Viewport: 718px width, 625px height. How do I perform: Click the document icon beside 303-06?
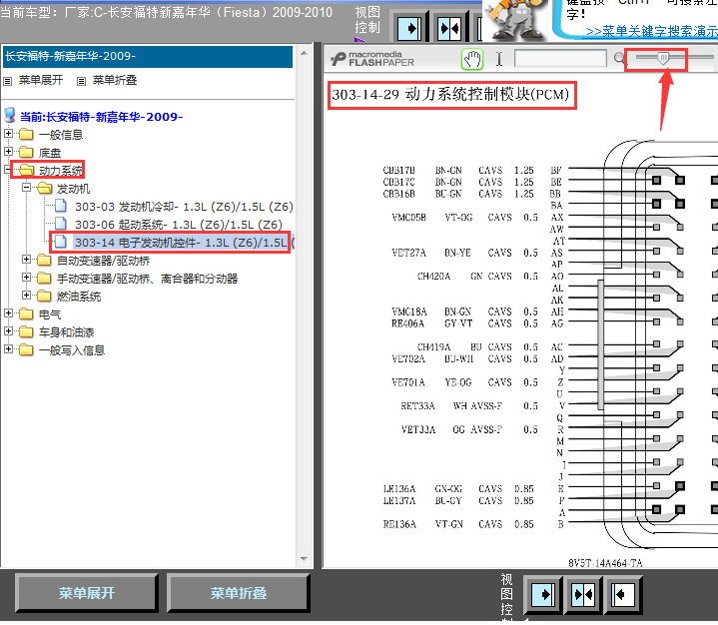(61, 224)
